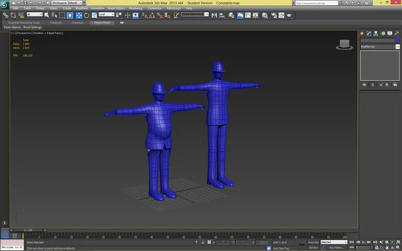Open the Rendered Frame Window
This screenshot has height=251, width=402.
pyautogui.click(x=281, y=16)
